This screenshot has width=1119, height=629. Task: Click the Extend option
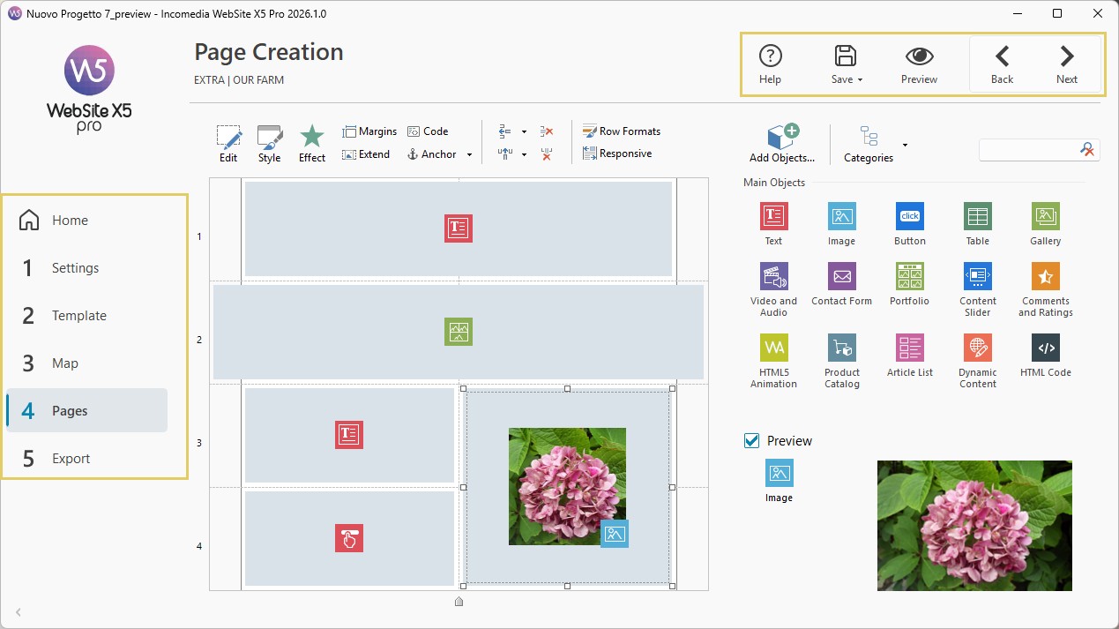pos(366,154)
